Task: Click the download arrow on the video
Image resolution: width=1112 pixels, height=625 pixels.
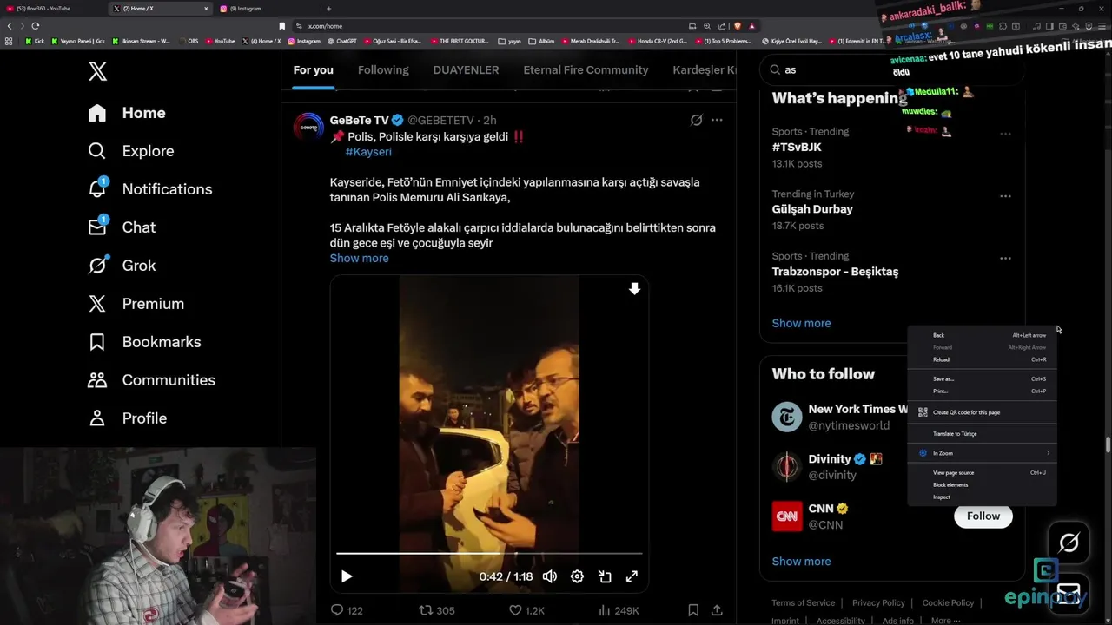Action: 634,289
